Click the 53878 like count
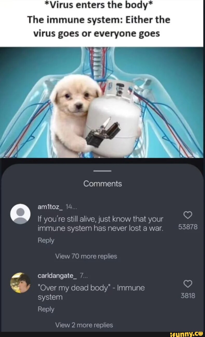 (188, 227)
